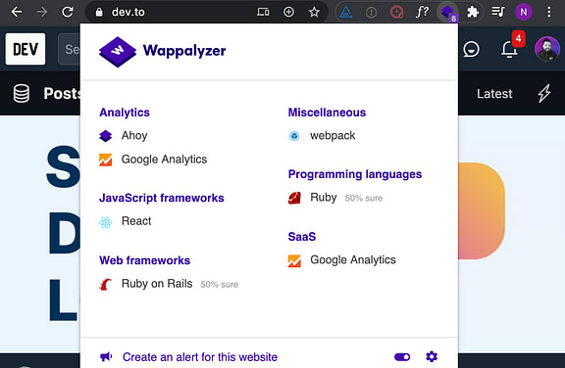
Task: Click the DEV search field
Action: (x=70, y=49)
